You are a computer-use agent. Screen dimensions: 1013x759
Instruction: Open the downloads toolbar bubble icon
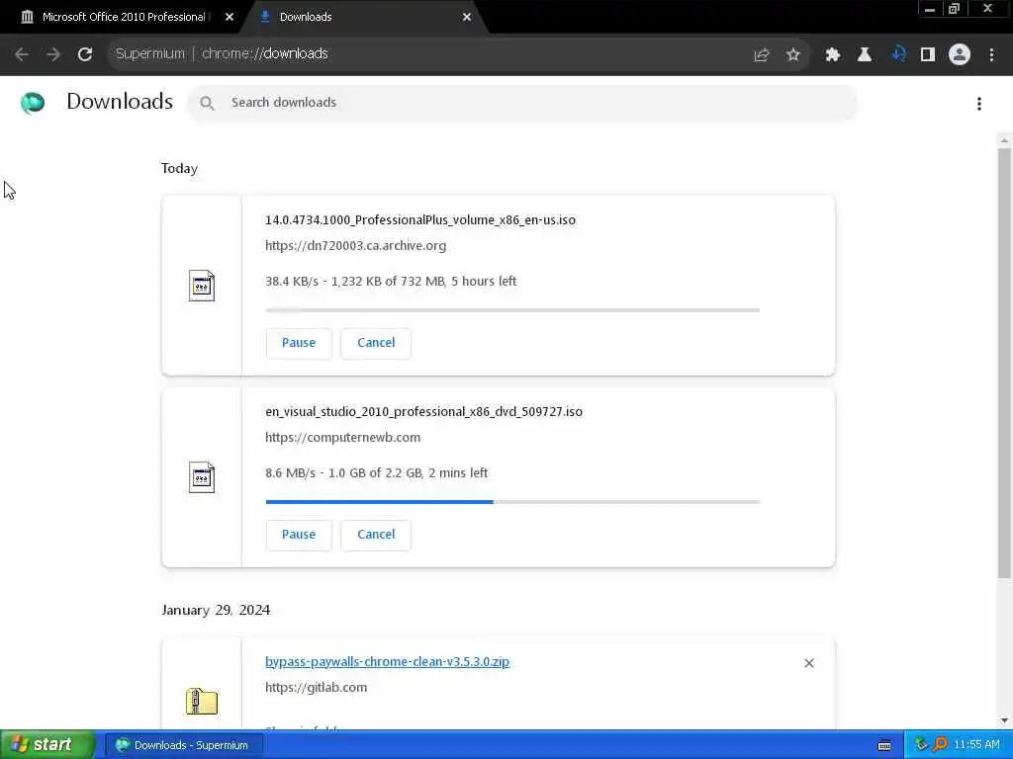896,55
